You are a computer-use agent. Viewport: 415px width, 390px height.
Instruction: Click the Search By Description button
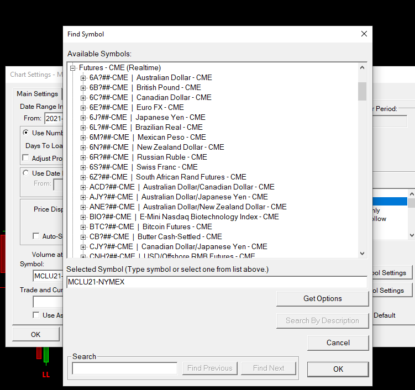pyautogui.click(x=322, y=321)
